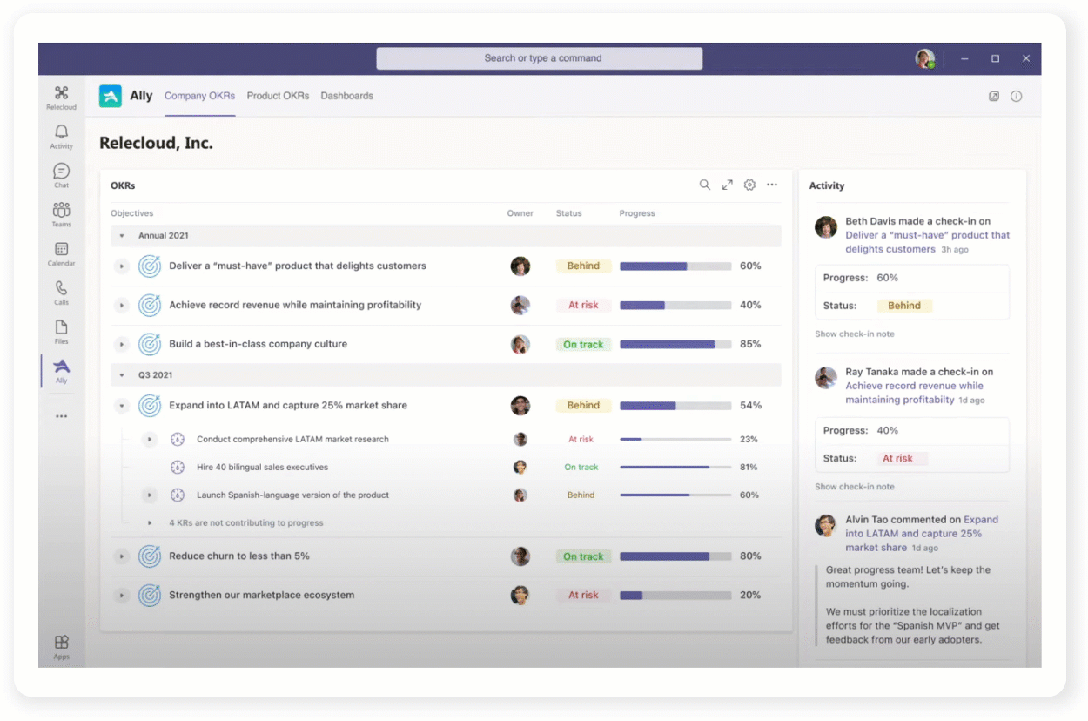Image resolution: width=1088 pixels, height=721 pixels.
Task: Open the Activity bell in sidebar
Action: (x=61, y=135)
